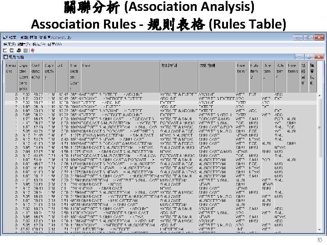This screenshot has width=327, height=245.
Task: Sort by the Relations column header
Action: [11, 77]
